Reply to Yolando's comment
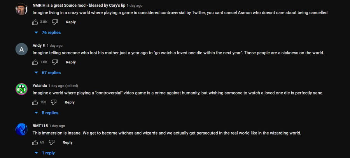Screen dimensions: 350x158 (x=70, y=102)
